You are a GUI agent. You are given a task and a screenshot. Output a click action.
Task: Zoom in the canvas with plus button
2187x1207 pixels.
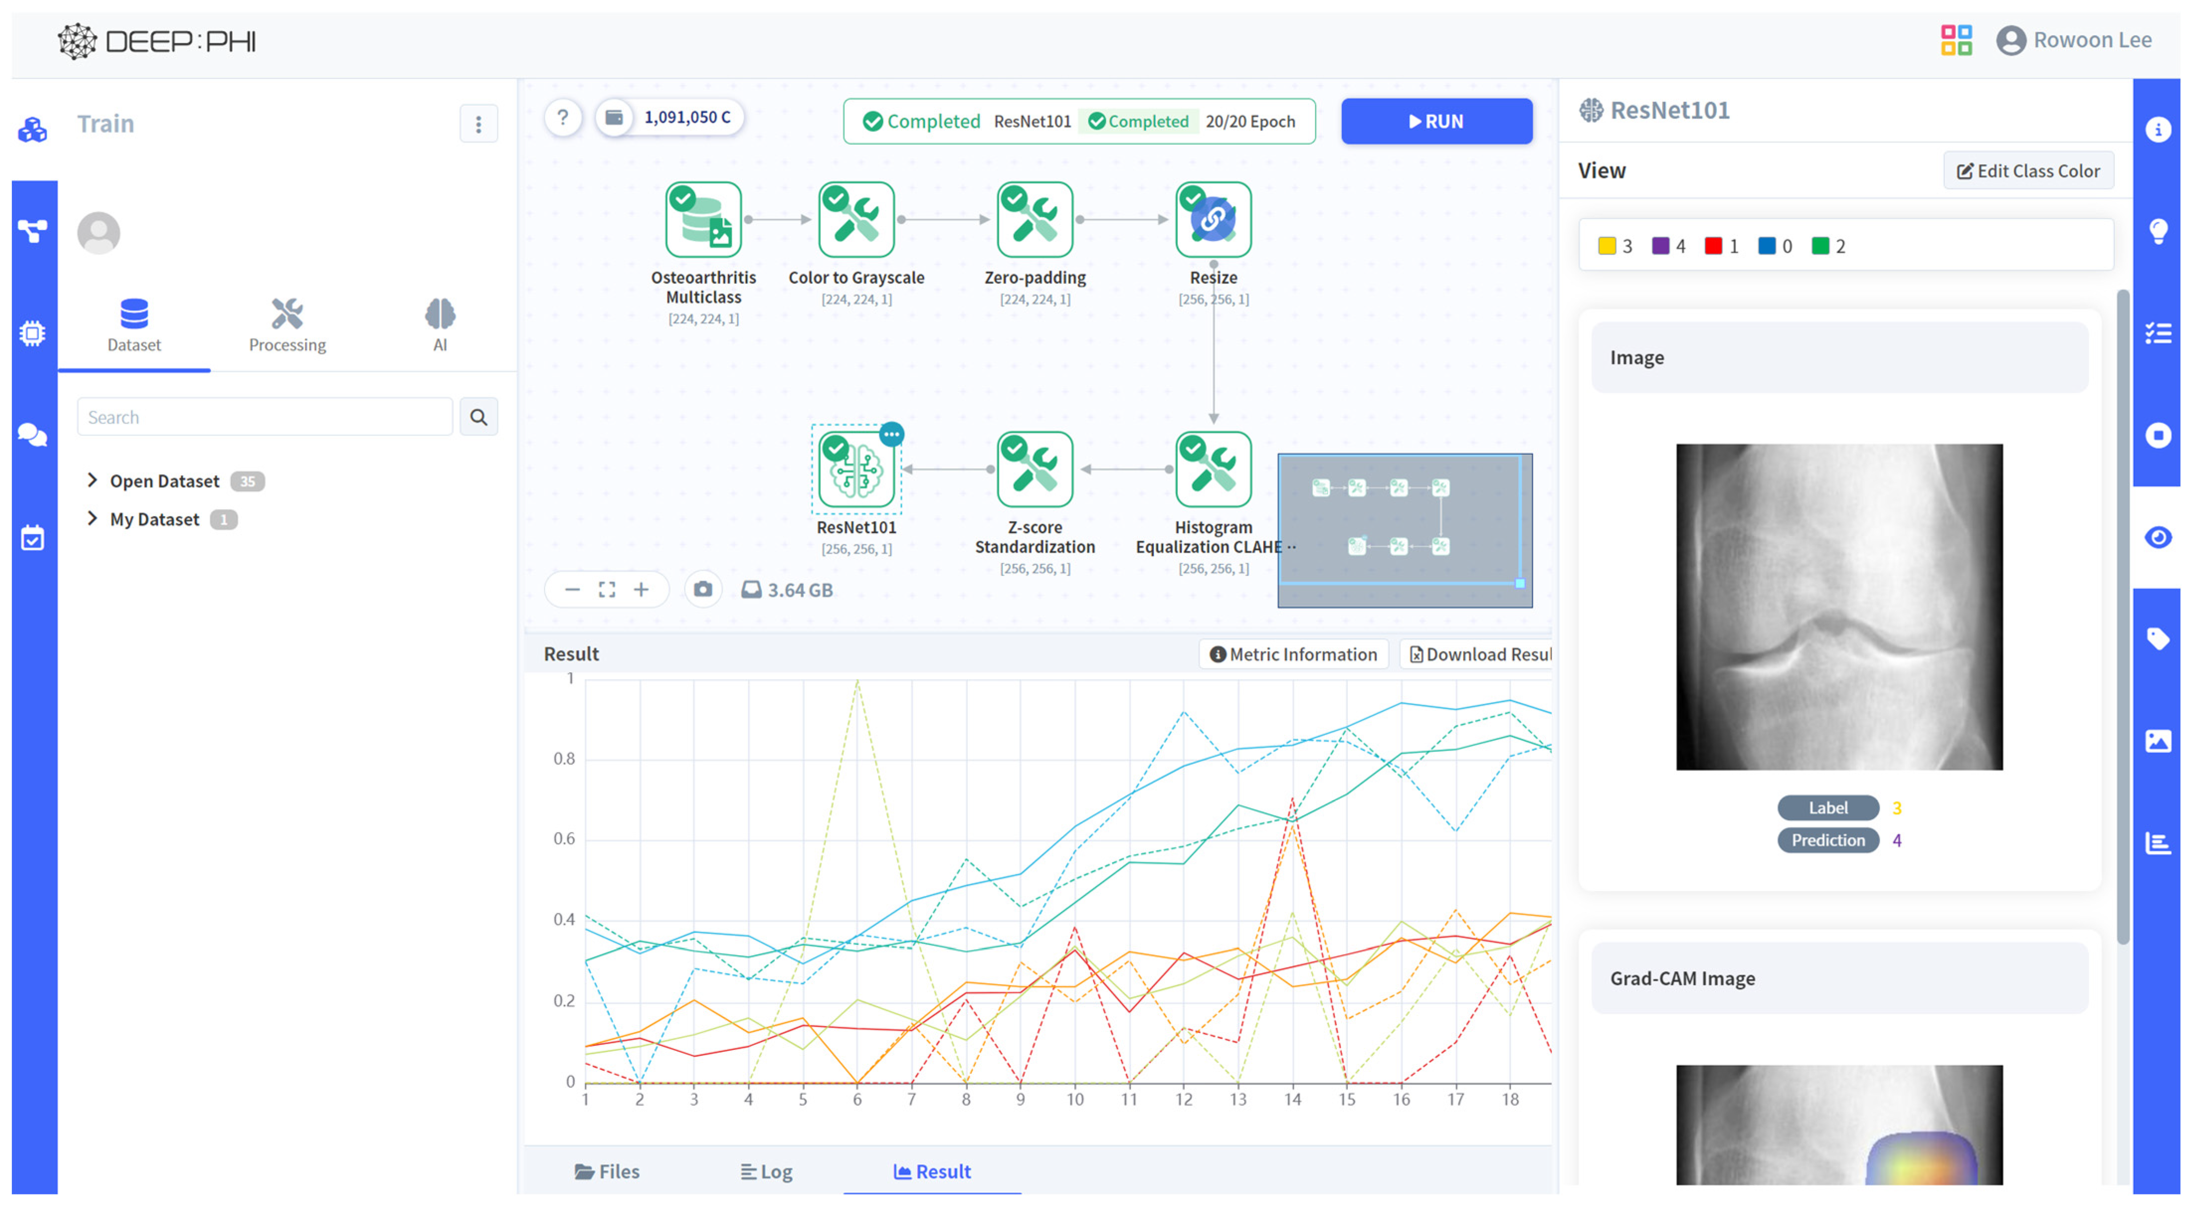click(x=641, y=589)
